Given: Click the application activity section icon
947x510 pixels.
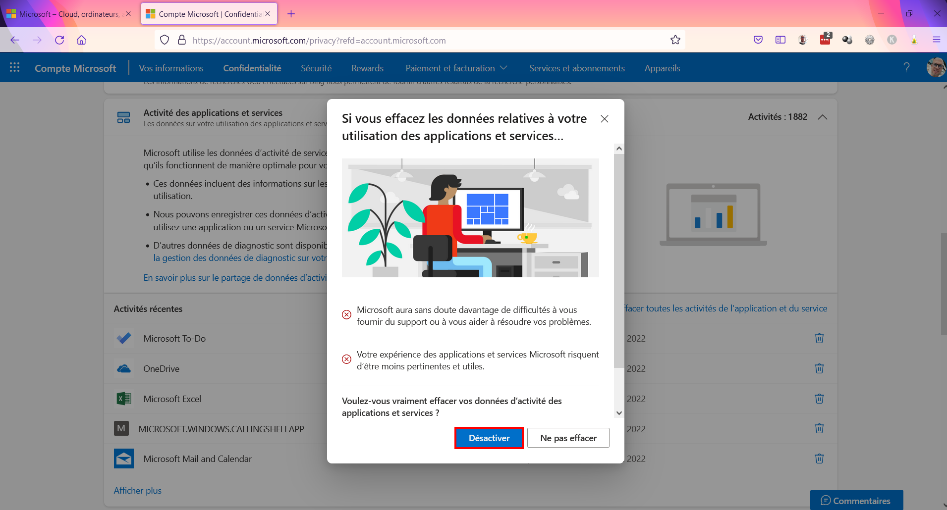Looking at the screenshot, I should (x=123, y=117).
